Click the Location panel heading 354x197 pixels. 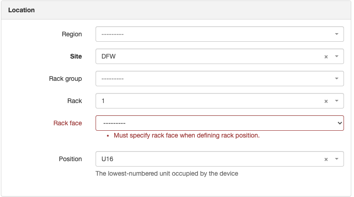21,10
